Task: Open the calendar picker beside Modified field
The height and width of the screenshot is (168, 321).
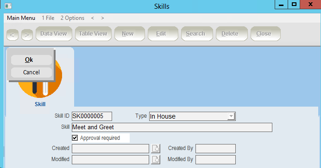Action: coord(156,159)
